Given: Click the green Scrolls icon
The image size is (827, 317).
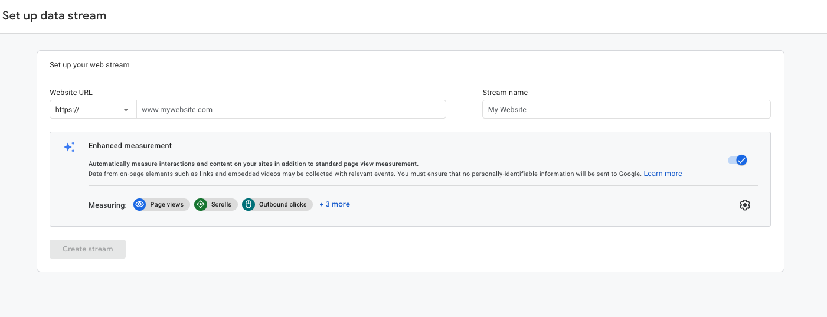Looking at the screenshot, I should (201, 205).
